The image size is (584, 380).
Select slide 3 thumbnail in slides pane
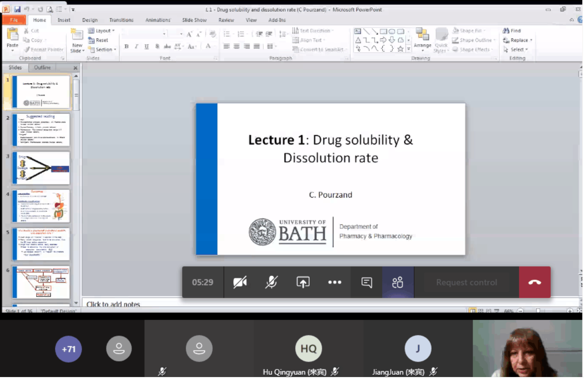click(41, 168)
